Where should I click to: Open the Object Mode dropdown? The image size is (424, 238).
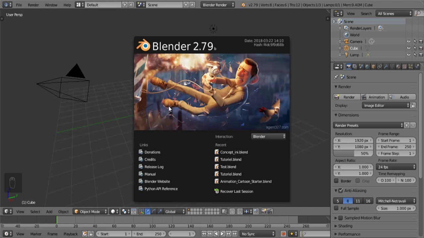pyautogui.click(x=90, y=212)
